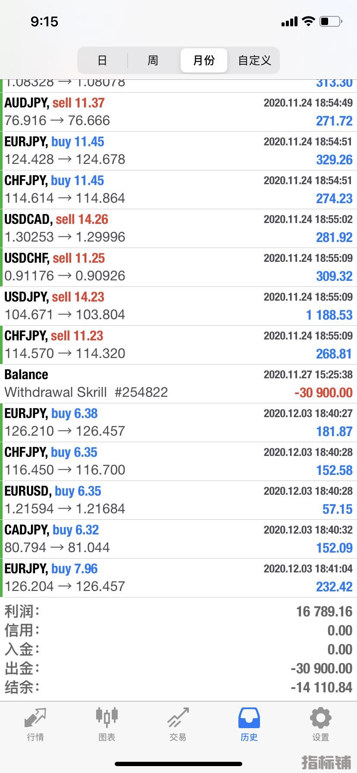Tap the USDCHF sell 11.25 trade row
357x773 pixels.
(178, 267)
